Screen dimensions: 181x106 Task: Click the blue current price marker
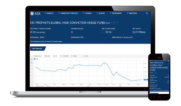[x=145, y=79]
